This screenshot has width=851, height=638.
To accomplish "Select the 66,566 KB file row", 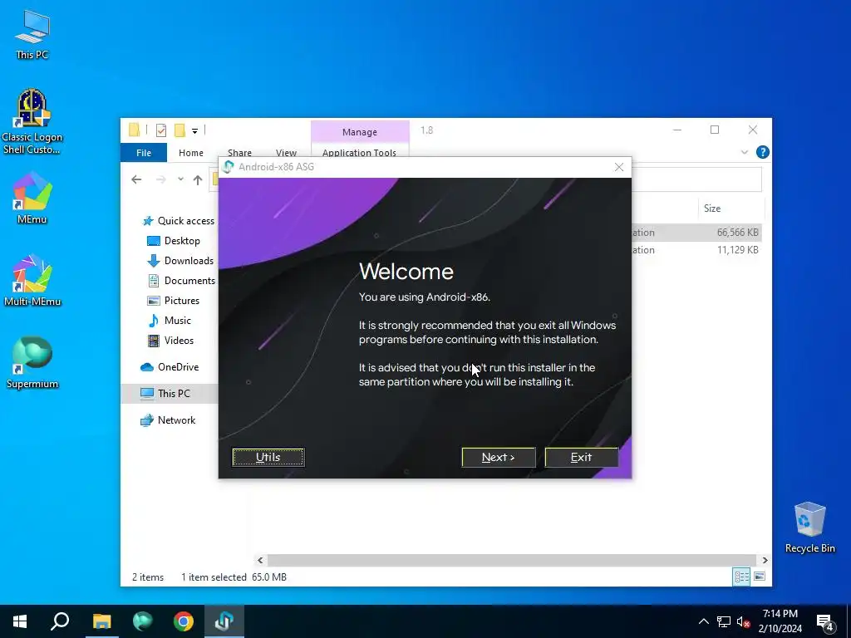I will coord(696,233).
